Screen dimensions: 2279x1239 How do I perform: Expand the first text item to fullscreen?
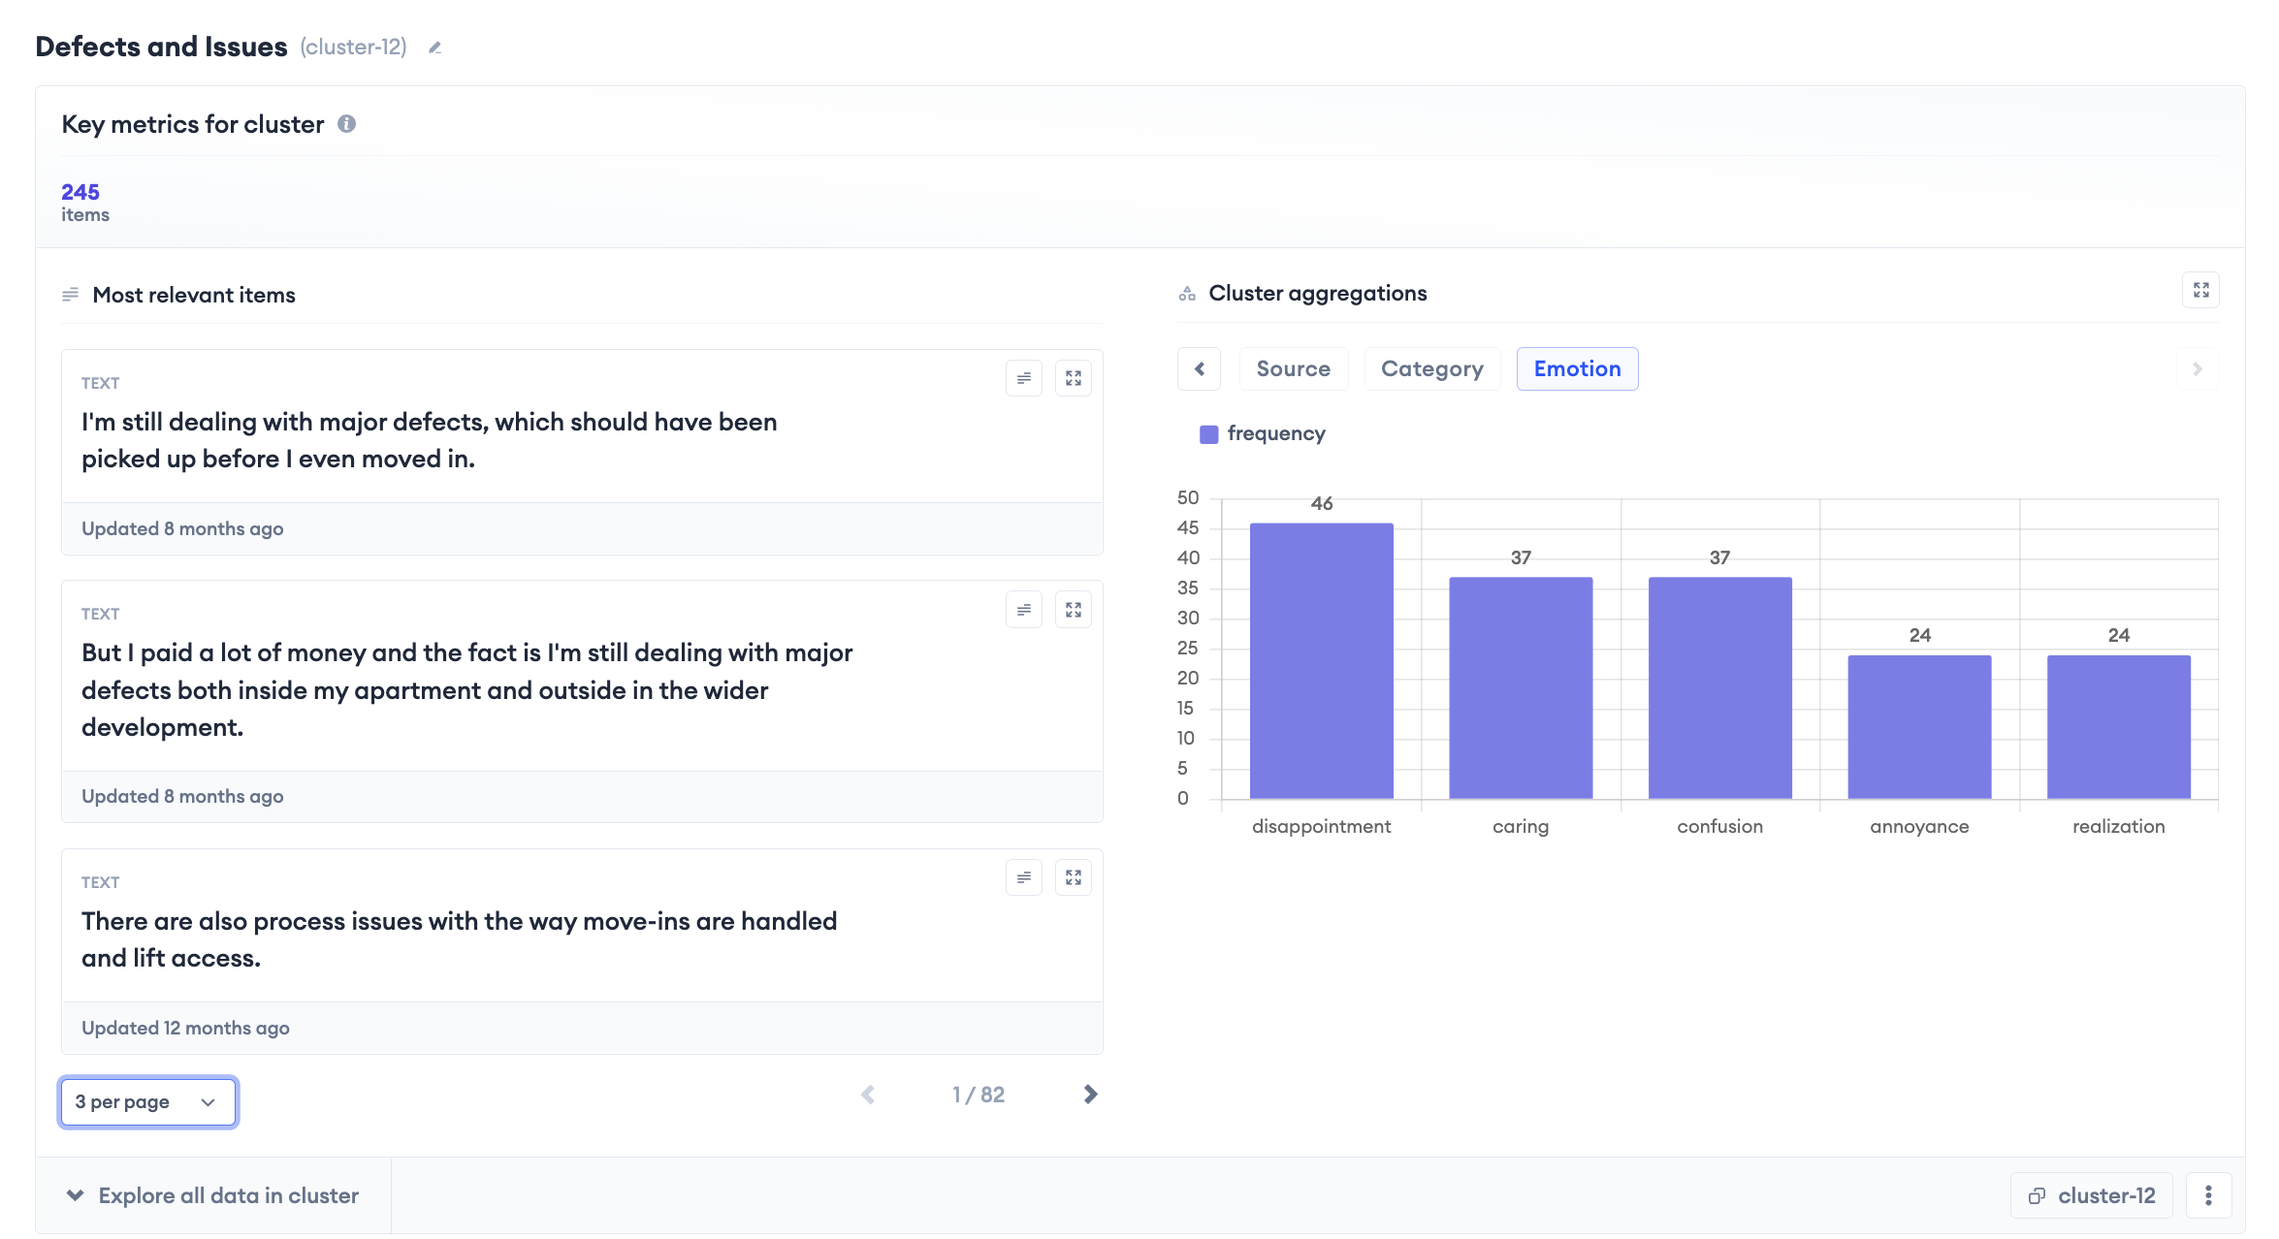1073,379
